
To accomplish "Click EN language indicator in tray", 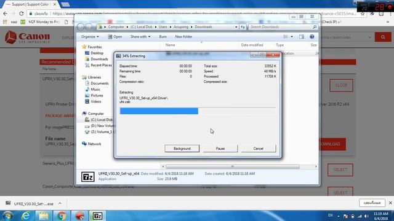I will click(x=330, y=215).
